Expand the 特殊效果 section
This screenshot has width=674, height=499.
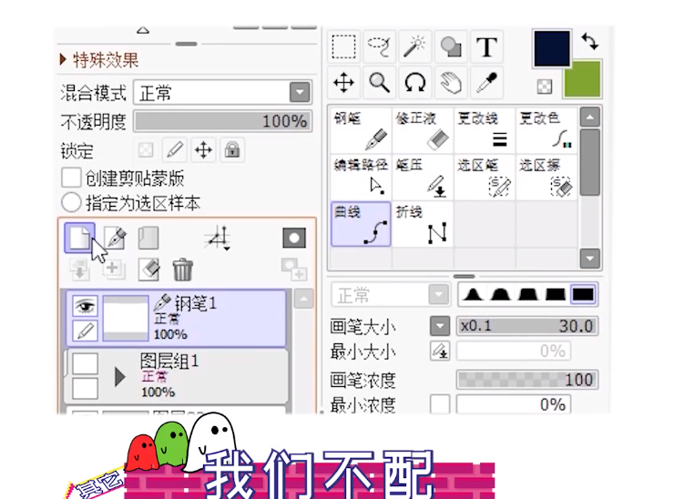pos(63,59)
